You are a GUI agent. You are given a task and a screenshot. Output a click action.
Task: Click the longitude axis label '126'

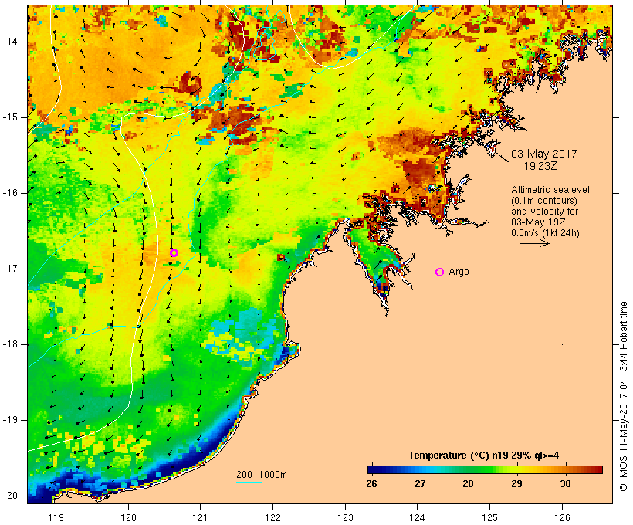click(562, 517)
